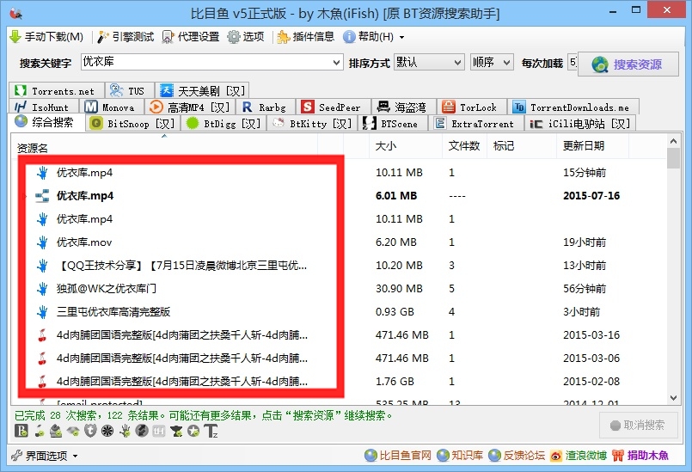The width and height of the screenshot is (692, 472).
Task: Click the results scrollbar down arrow
Action: pyautogui.click(x=673, y=398)
